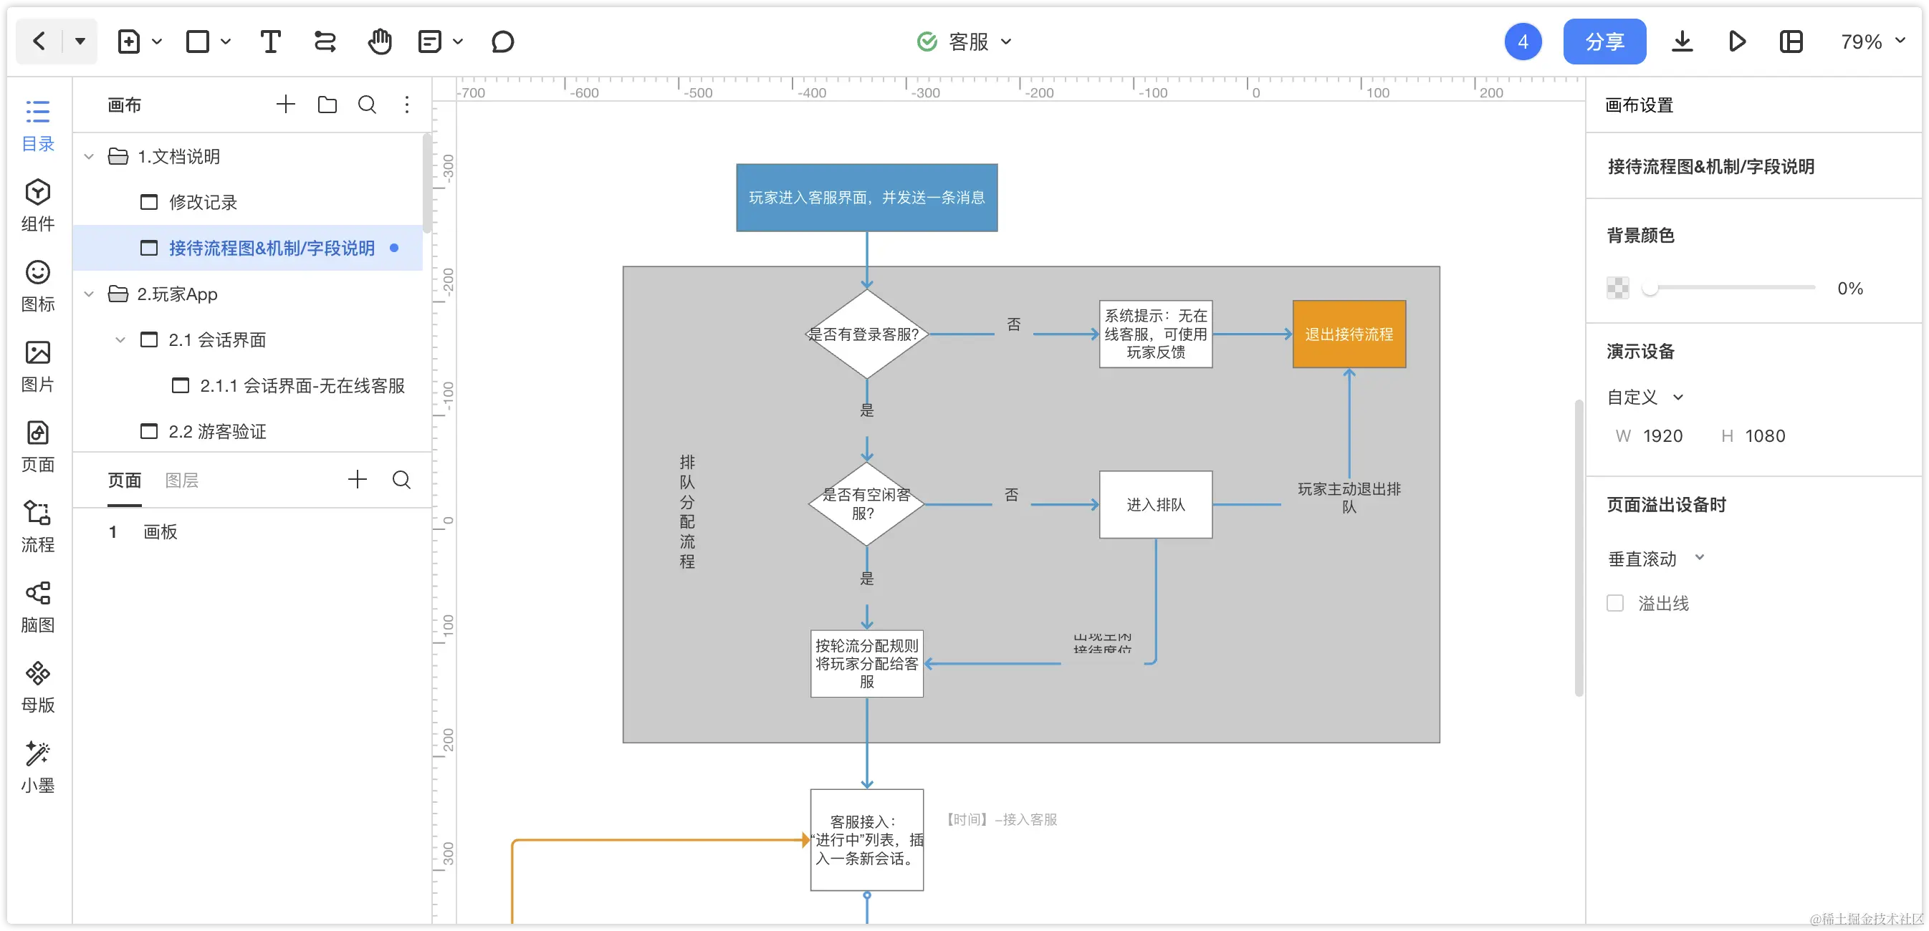Expand the 自定义 device dropdown
The width and height of the screenshot is (1929, 931).
tap(1645, 397)
